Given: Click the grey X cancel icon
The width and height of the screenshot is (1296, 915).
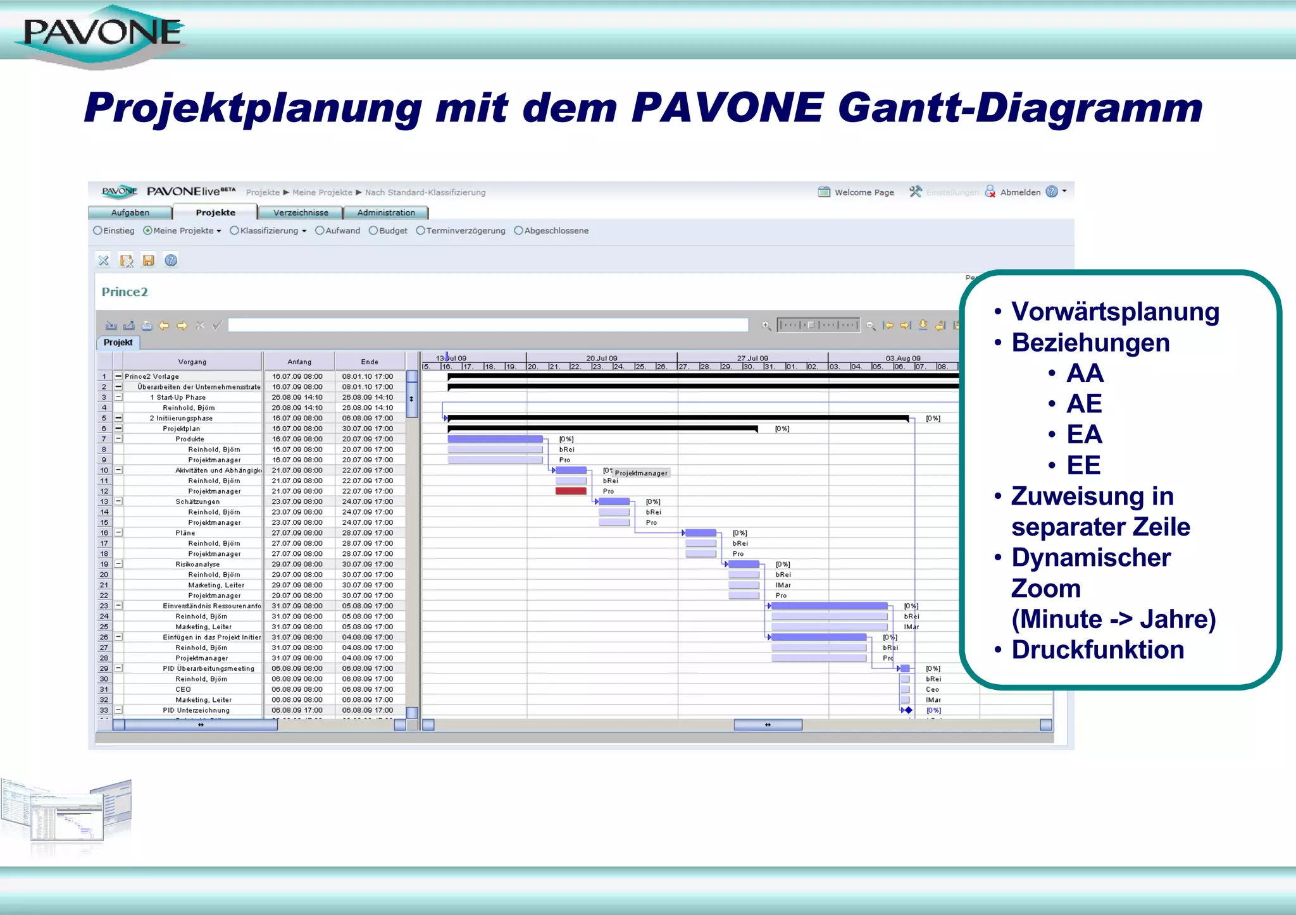Looking at the screenshot, I should (200, 326).
